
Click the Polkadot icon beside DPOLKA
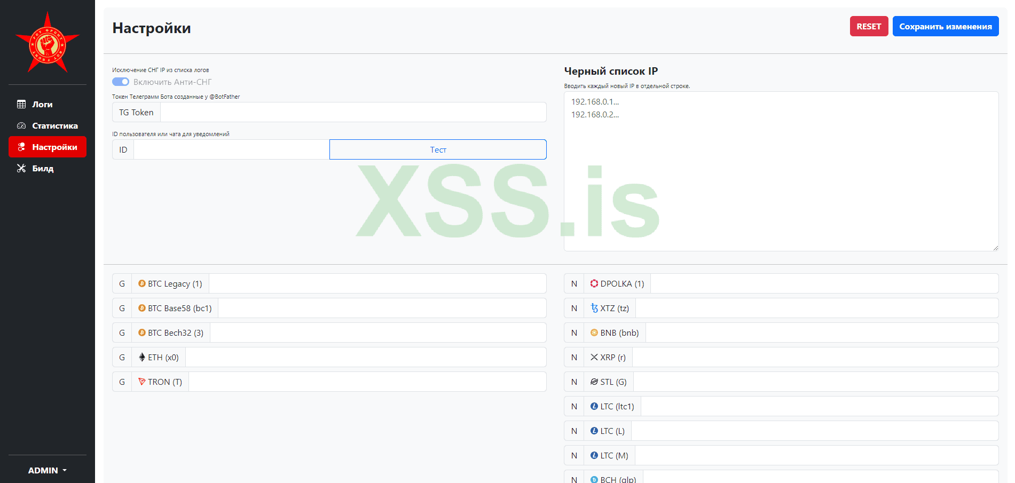pyautogui.click(x=594, y=283)
